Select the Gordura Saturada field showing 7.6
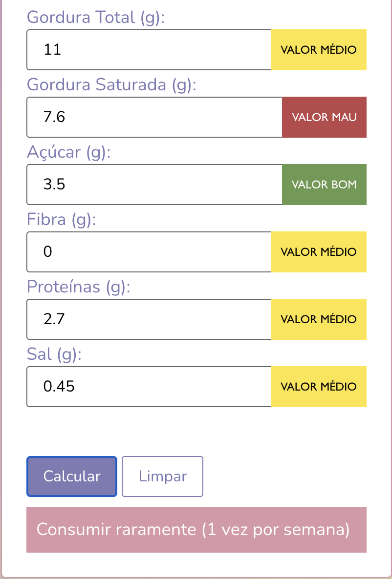The image size is (392, 579). [154, 117]
